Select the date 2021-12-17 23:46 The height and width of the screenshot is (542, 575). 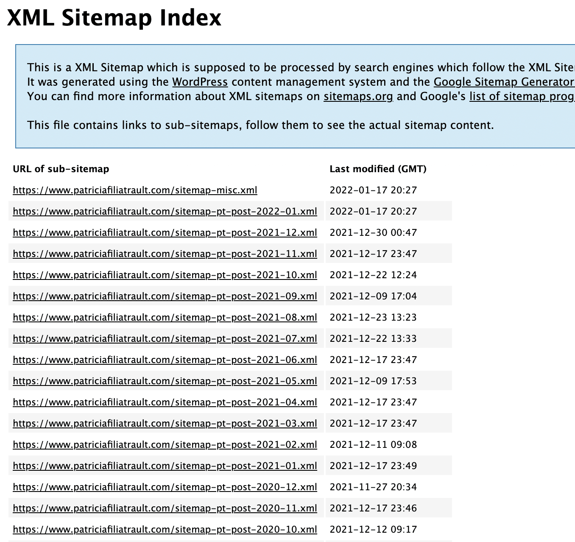(x=374, y=508)
